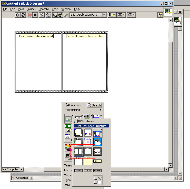Click My Computer in front window
The width and height of the screenshot is (190, 189).
click(11, 169)
